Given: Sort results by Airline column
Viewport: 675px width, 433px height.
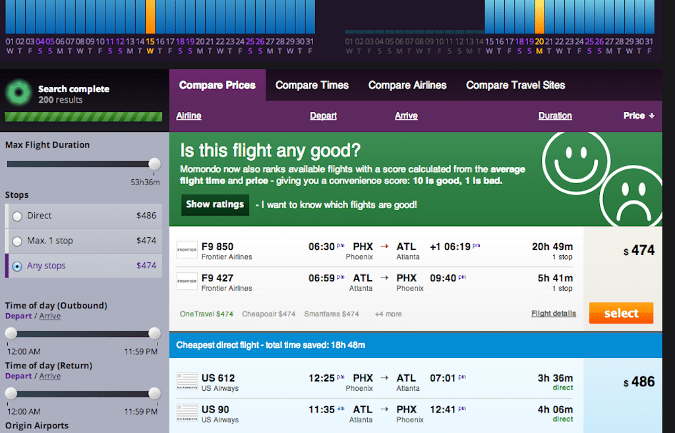Looking at the screenshot, I should coord(189,116).
